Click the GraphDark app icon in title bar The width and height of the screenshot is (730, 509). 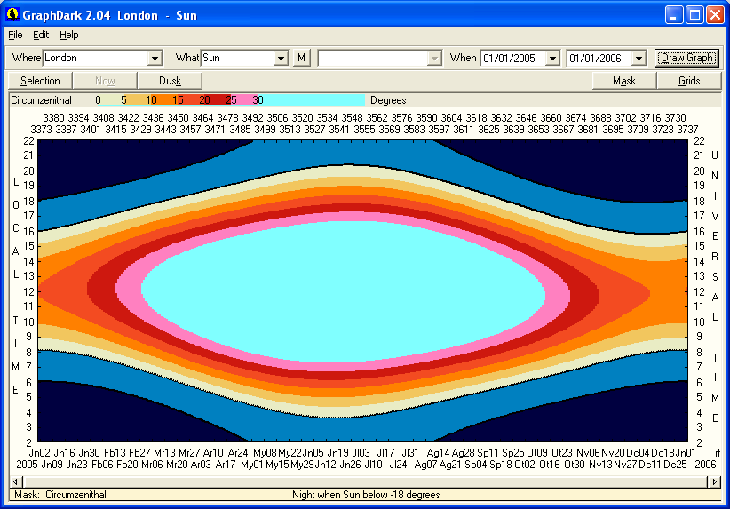pos(12,15)
